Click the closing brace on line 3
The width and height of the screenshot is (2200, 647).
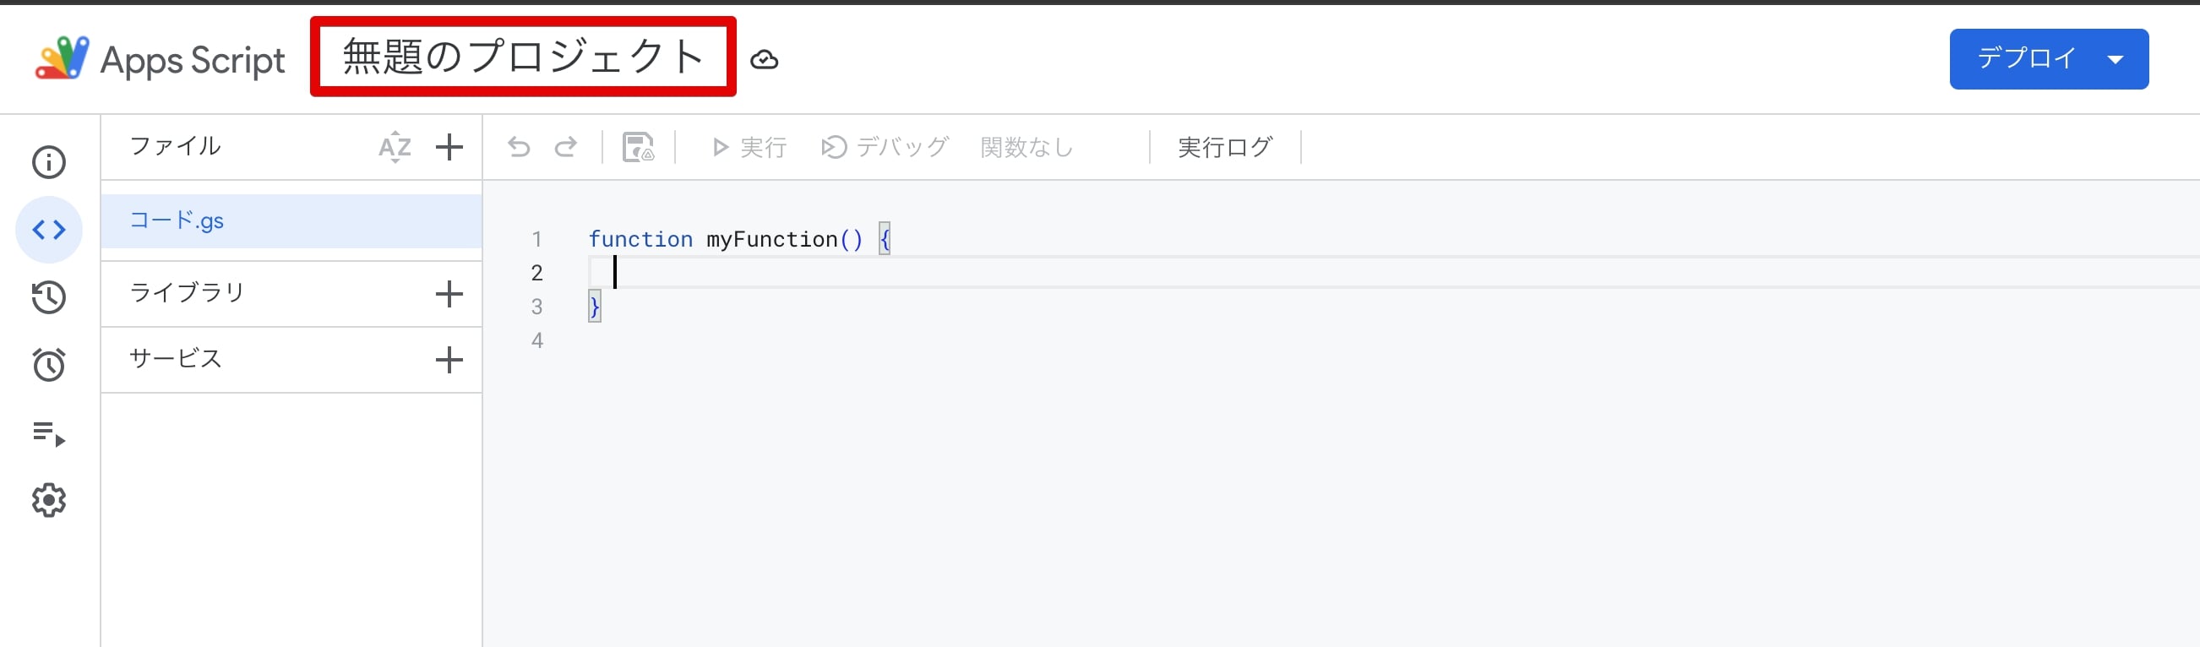595,307
